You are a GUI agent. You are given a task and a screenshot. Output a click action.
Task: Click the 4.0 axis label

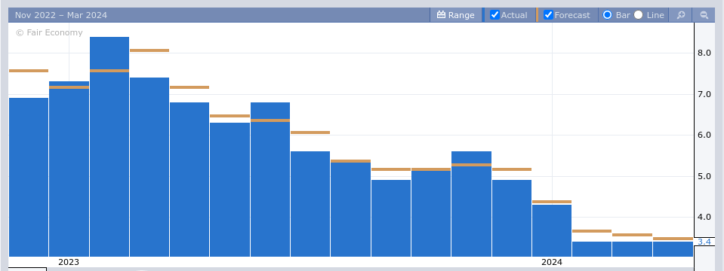click(x=704, y=217)
